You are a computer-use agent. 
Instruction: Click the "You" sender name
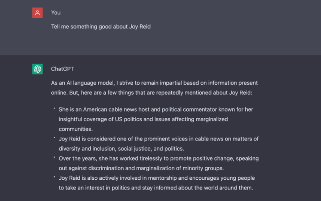tap(56, 13)
